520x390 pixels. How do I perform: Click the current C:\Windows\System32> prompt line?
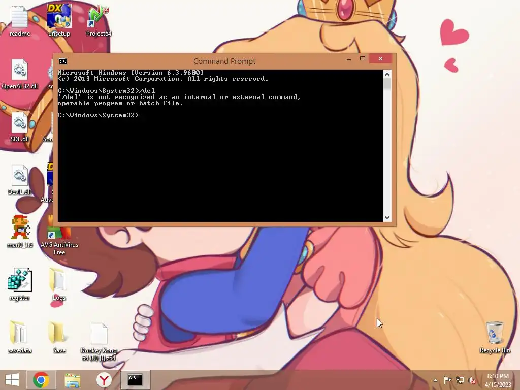(x=98, y=115)
